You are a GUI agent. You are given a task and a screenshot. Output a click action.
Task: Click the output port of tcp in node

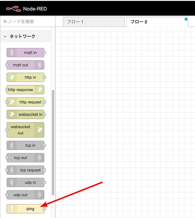tap(44, 145)
